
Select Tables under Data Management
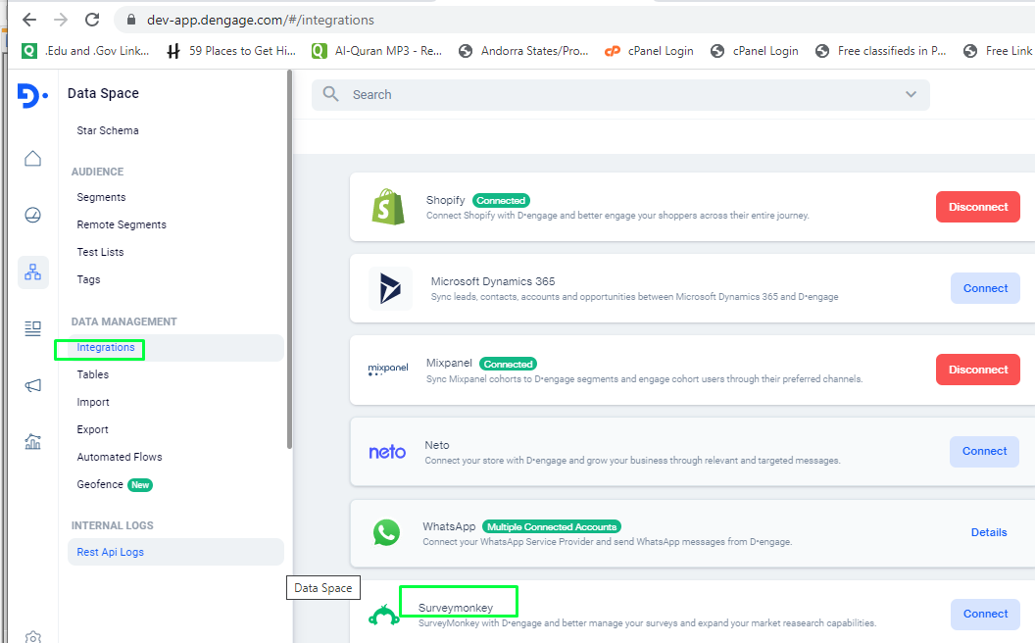coord(93,374)
